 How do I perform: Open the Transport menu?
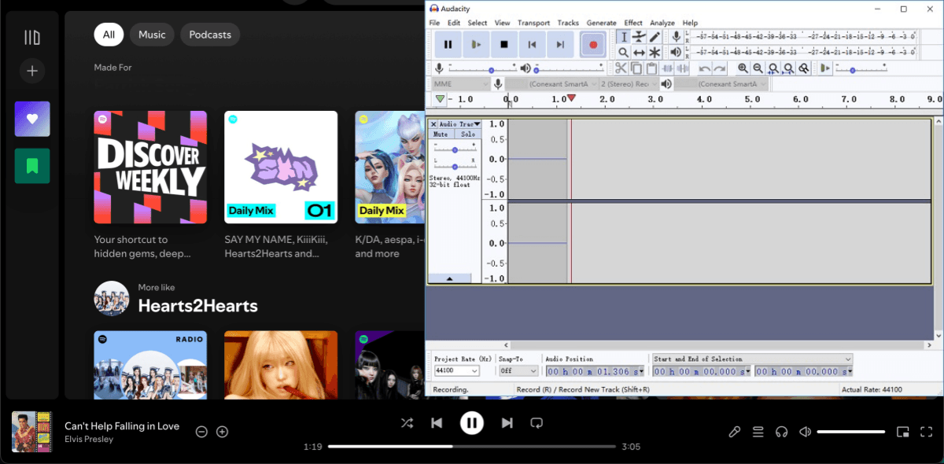(533, 23)
